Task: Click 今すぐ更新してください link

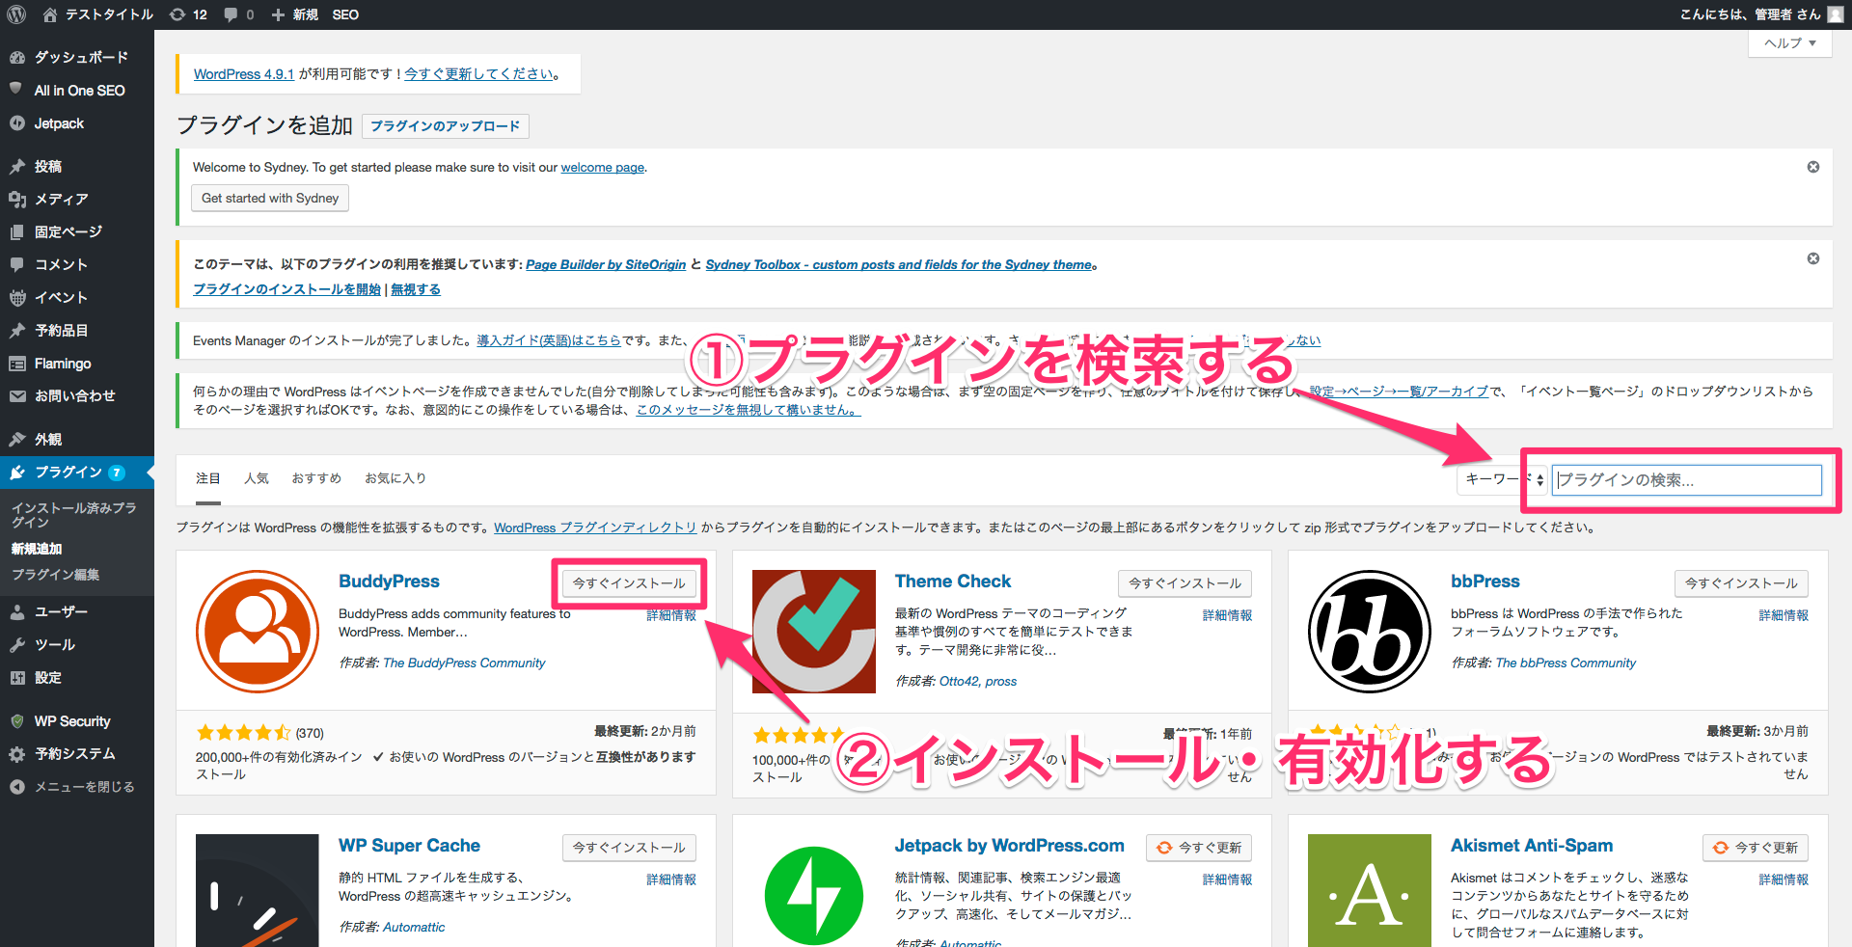Action: click(479, 74)
